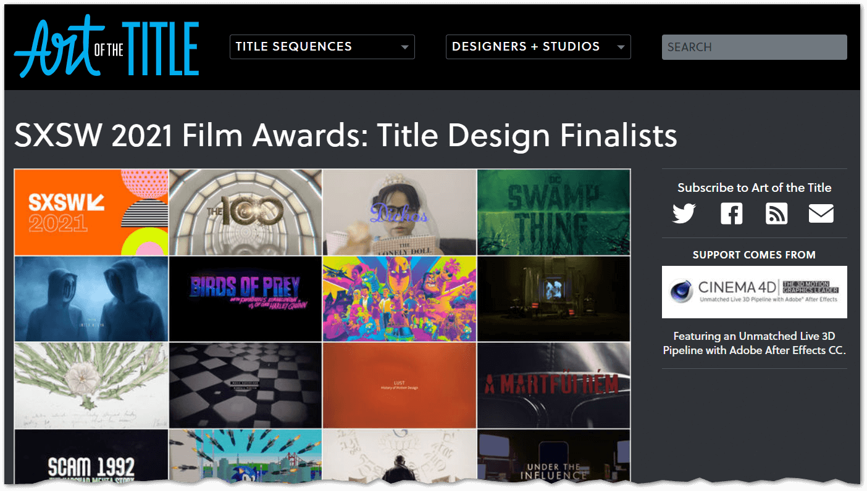The image size is (867, 491).
Task: Click inside the Search field
Action: click(754, 47)
